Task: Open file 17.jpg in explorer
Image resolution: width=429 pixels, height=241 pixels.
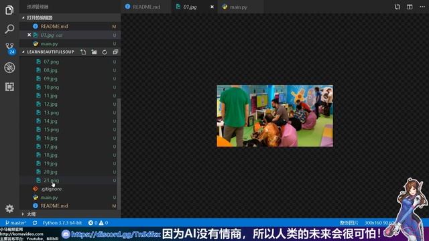Action: 68,147
